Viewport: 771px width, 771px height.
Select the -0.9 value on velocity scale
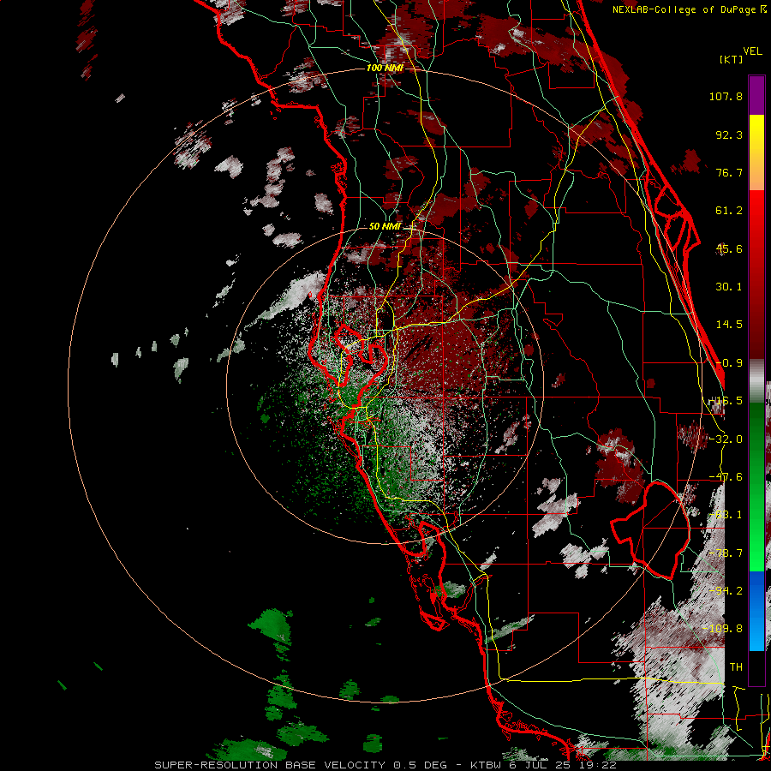click(x=729, y=363)
